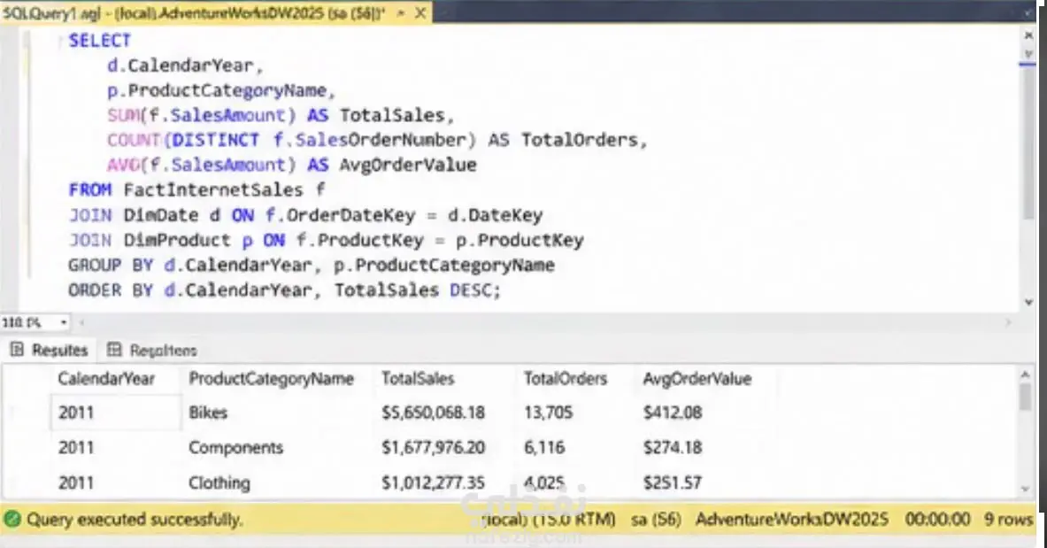
Task: Pin the SQLQuery1 tab
Action: [401, 12]
